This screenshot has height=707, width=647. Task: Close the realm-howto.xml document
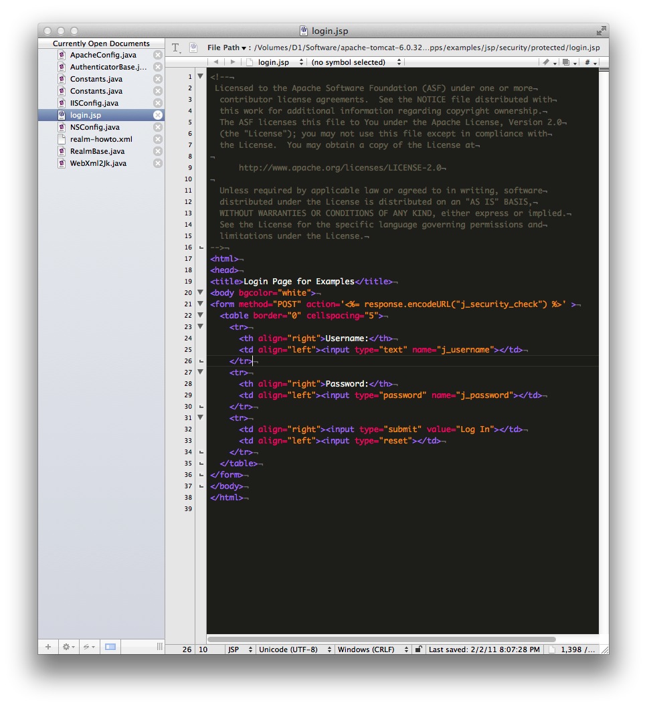[157, 139]
